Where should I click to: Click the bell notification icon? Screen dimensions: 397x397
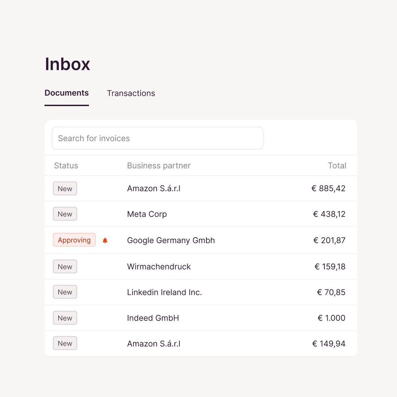[x=105, y=241]
